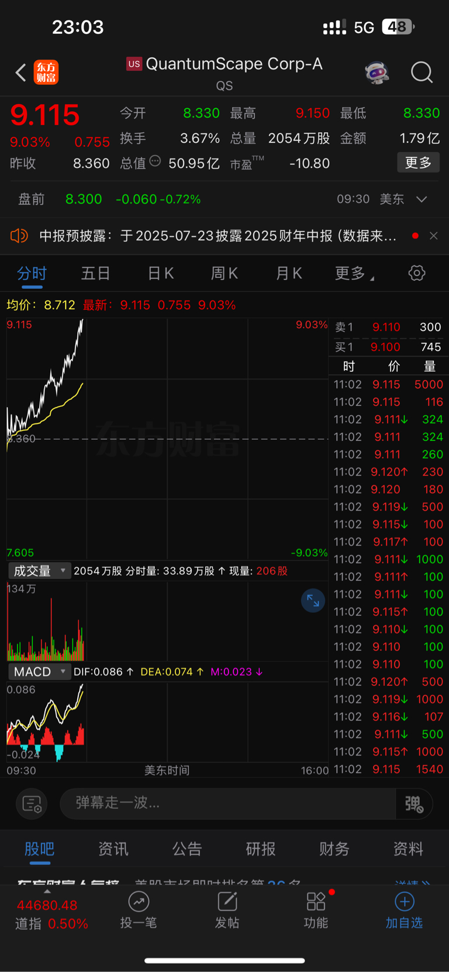The image size is (449, 972).
Task: Open the 资讯 tab
Action: (x=113, y=849)
